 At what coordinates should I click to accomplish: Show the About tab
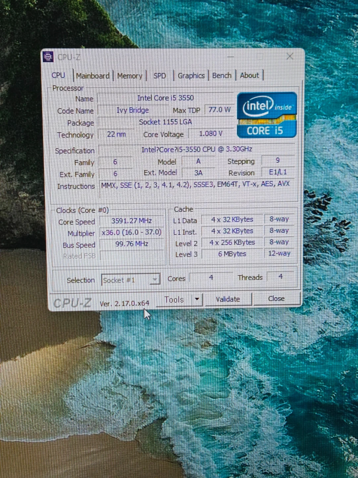click(x=249, y=75)
